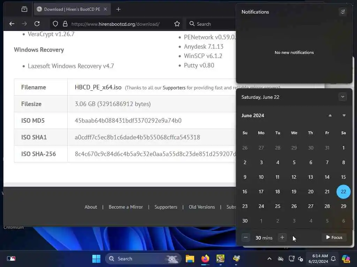Close the Hiren's BootCD PE tab

tap(105, 9)
